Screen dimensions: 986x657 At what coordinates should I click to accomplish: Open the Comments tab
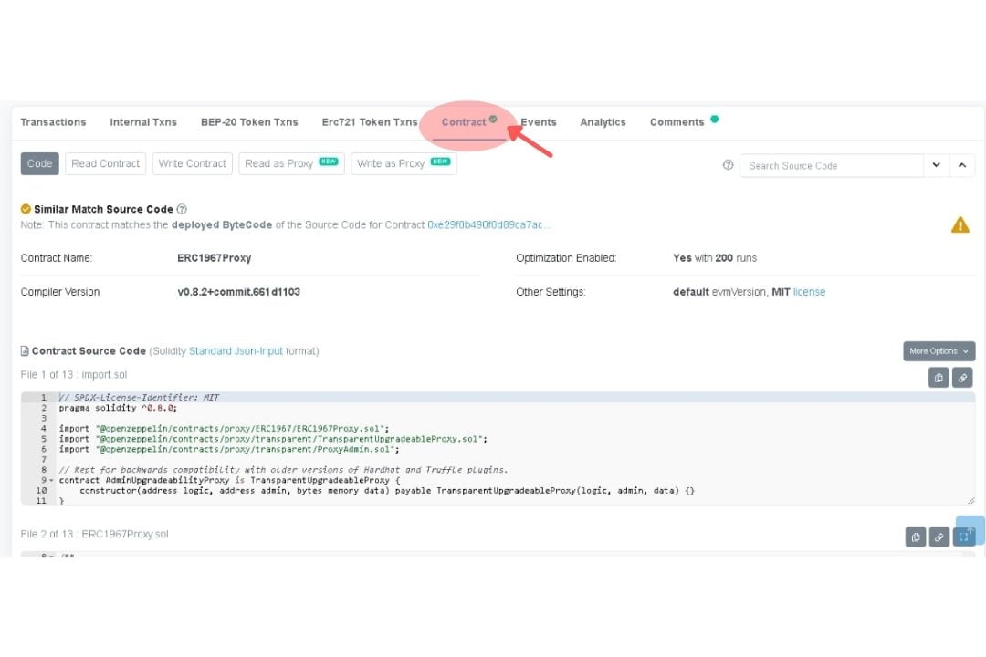(x=677, y=122)
